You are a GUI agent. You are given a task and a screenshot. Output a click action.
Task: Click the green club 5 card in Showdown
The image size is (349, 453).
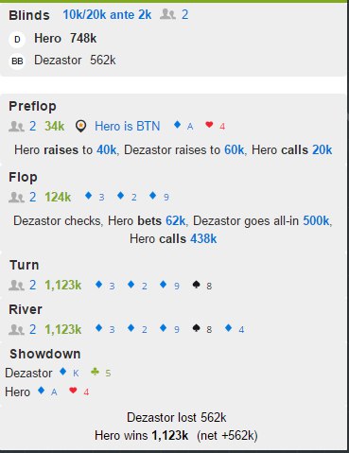pos(101,373)
